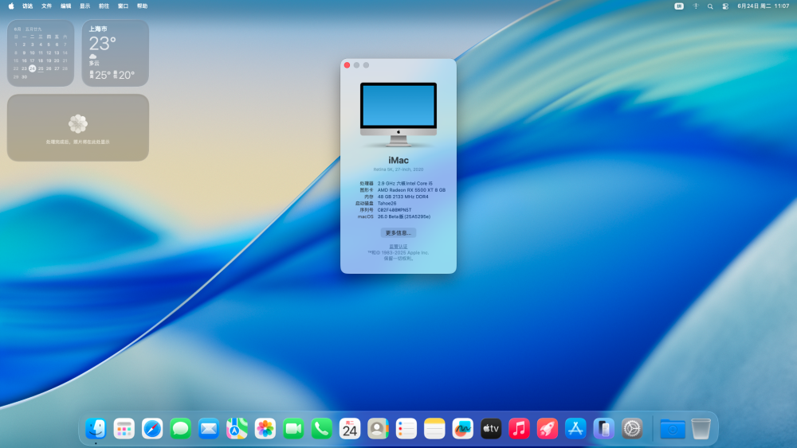
Task: Launch FaceTime from the Dock
Action: [293, 429]
